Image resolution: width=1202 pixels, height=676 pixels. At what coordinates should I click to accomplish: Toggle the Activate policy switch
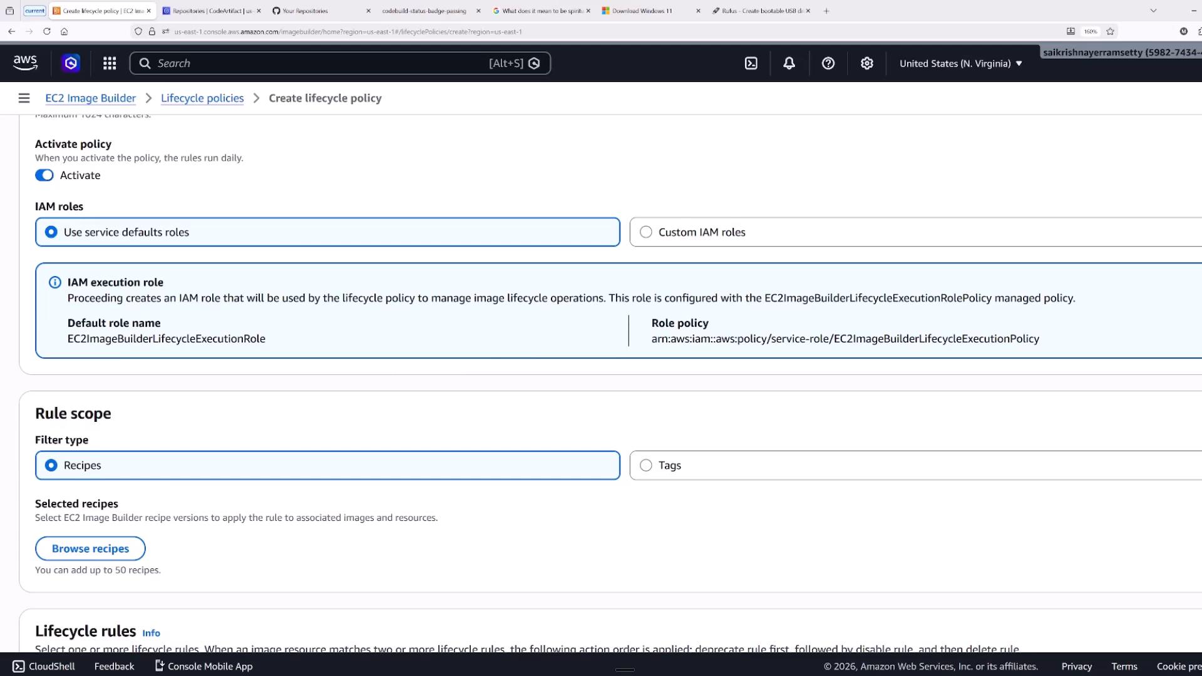[44, 175]
